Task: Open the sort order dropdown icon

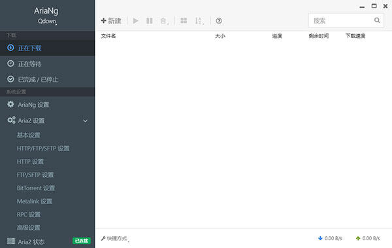Action: [x=199, y=21]
